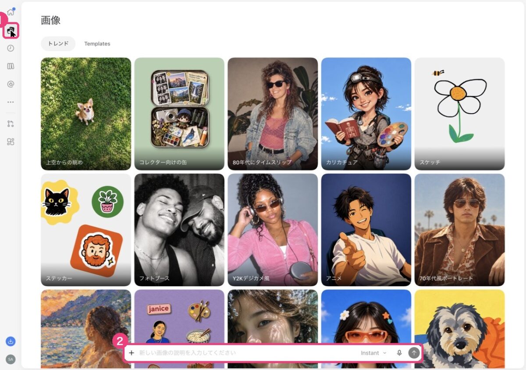Pick the カリカチュア style card
The image size is (526, 370).
pyautogui.click(x=366, y=114)
